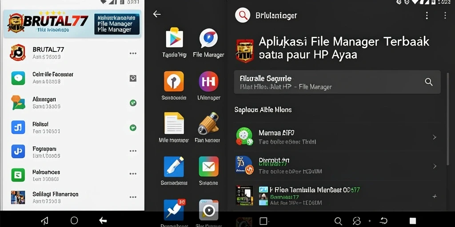
Task: Click the blue File Manager banner box
Action: [117, 24]
